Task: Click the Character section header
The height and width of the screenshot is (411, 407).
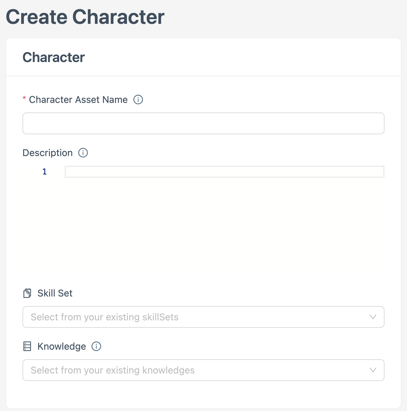Action: pos(53,57)
